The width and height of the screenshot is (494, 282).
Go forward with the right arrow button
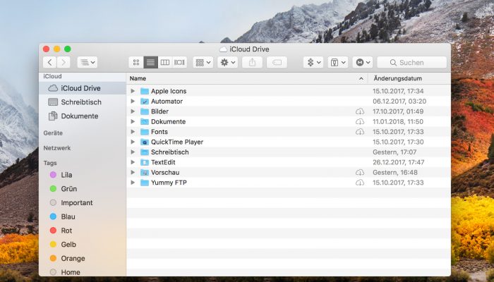pyautogui.click(x=64, y=62)
